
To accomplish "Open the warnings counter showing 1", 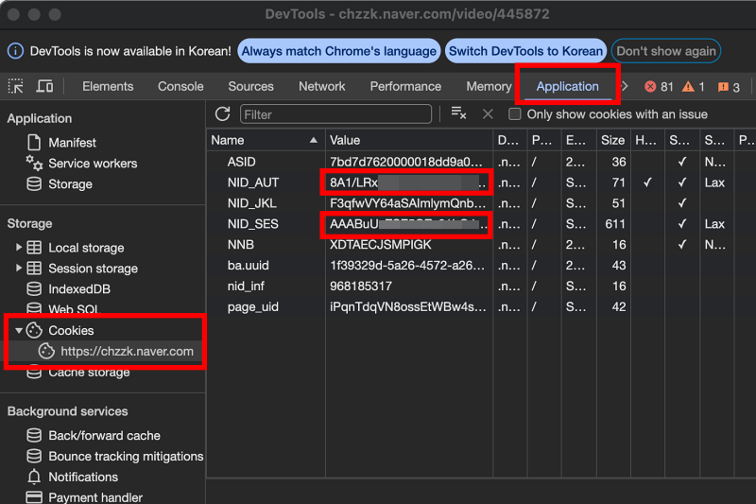I will pyautogui.click(x=694, y=87).
